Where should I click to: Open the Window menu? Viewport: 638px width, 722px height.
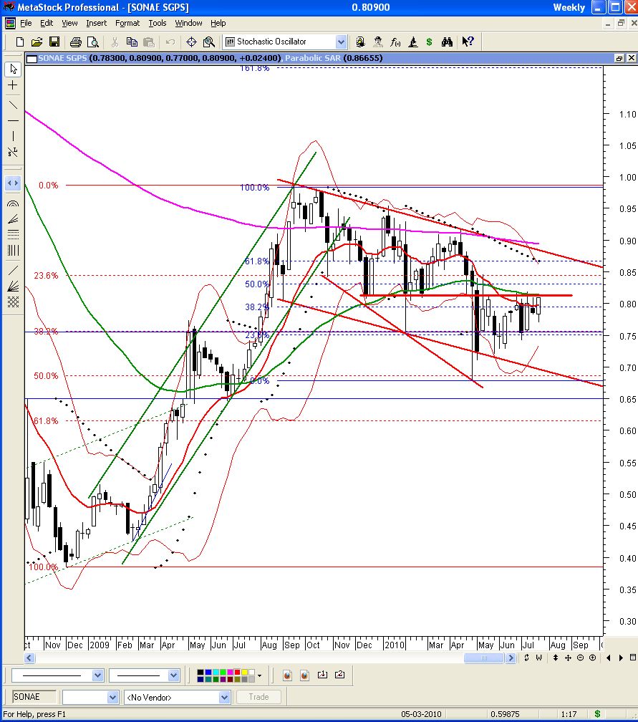[x=188, y=23]
